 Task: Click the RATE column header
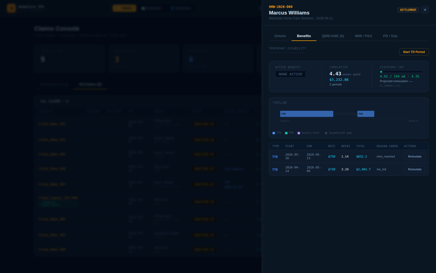click(x=331, y=146)
